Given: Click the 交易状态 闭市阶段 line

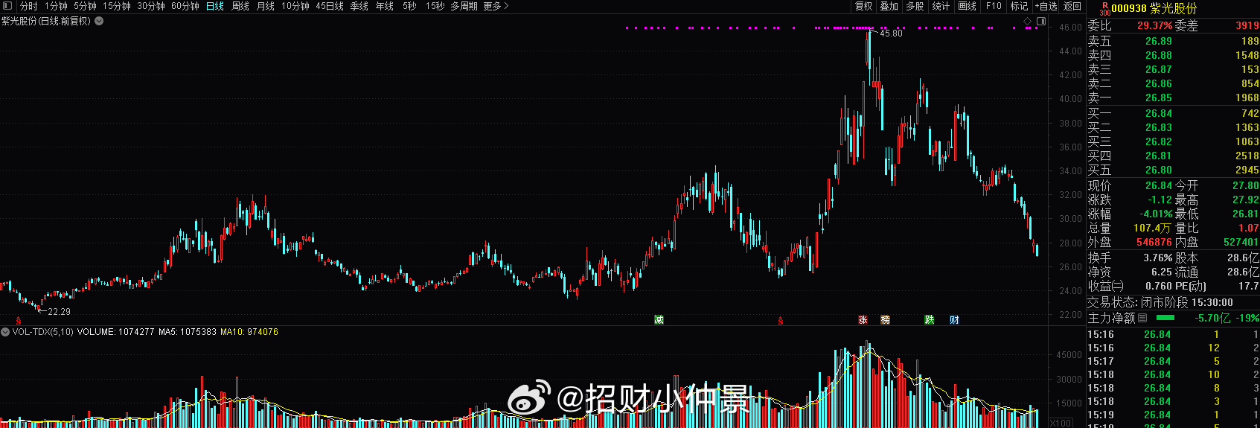Looking at the screenshot, I should (1160, 302).
